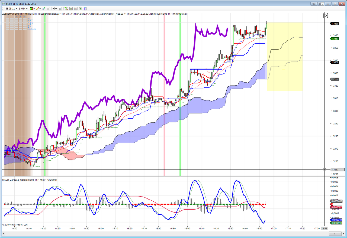
Task: Click the zoom frame magnifier icon
Action: pyautogui.click(x=60, y=9)
